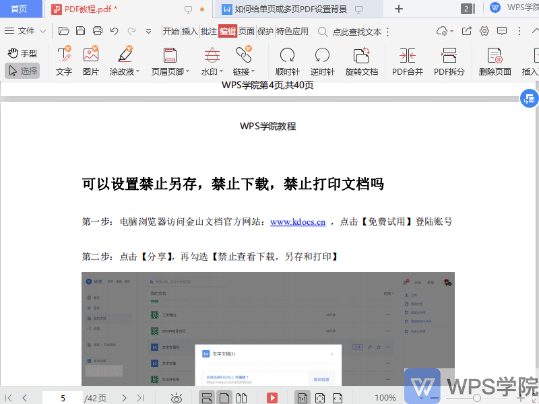
Task: Open the settings gear icon
Action: click(484, 31)
